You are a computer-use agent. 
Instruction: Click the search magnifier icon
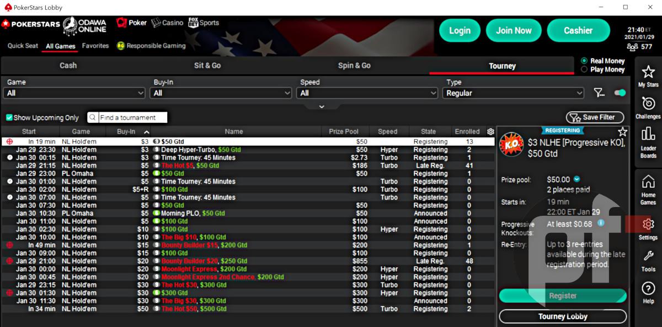pos(93,117)
